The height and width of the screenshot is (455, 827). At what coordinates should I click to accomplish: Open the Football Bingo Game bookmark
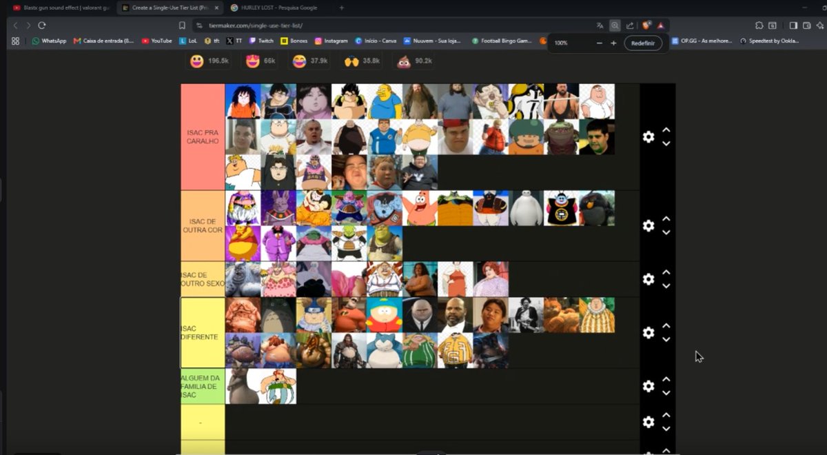(502, 41)
